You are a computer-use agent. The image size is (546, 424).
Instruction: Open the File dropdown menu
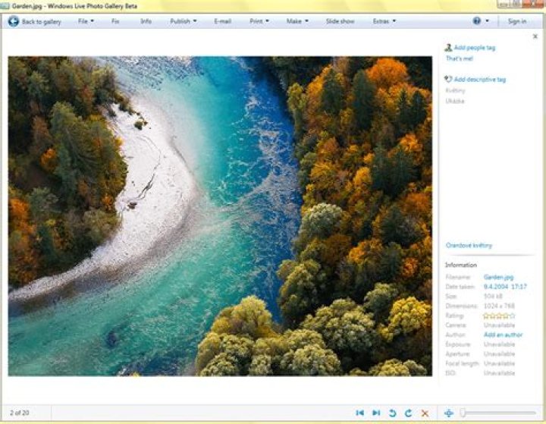pos(86,21)
